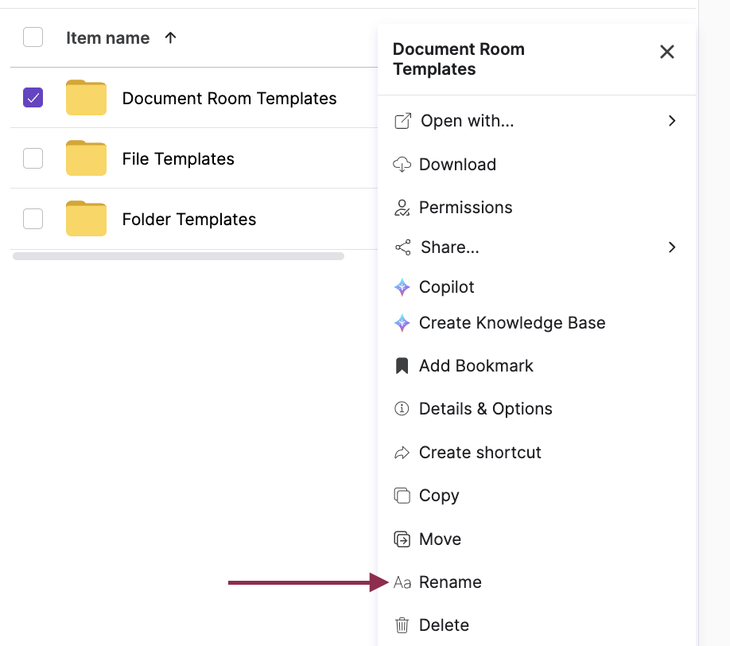Toggle sort arrow next to Item name
Viewport: 730px width, 646px height.
170,37
